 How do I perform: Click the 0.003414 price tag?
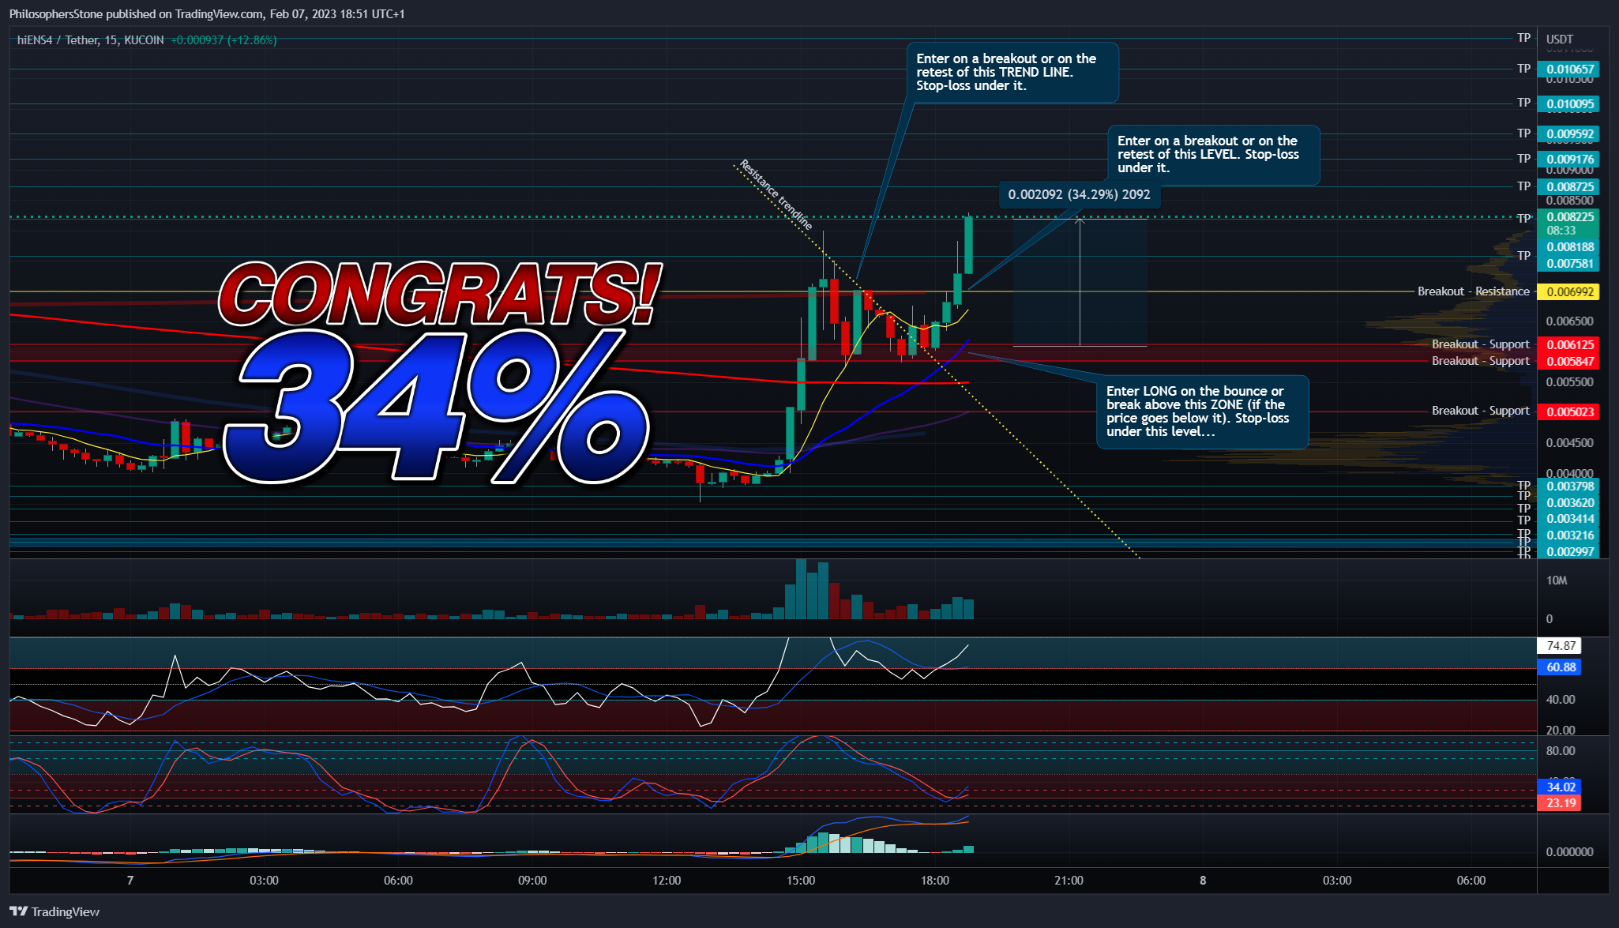(1568, 519)
